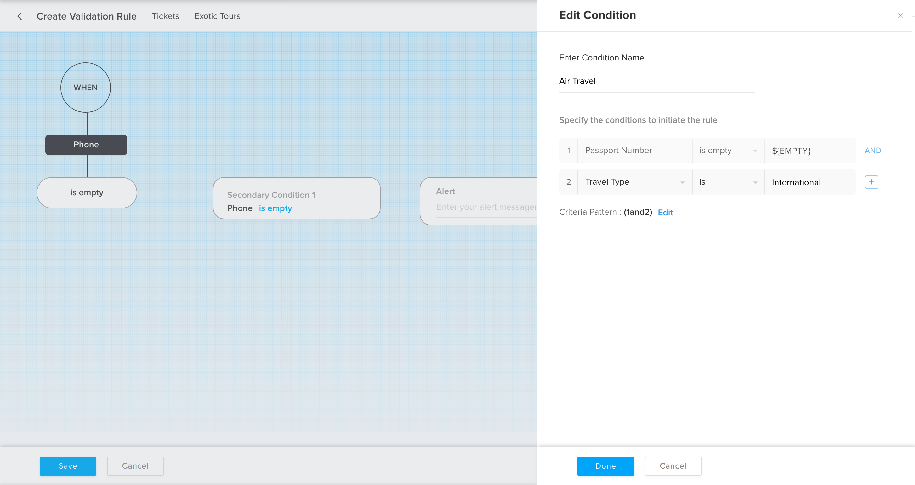Expand the 'is empty' operator dropdown
Screen dimensions: 915x485
(728, 150)
